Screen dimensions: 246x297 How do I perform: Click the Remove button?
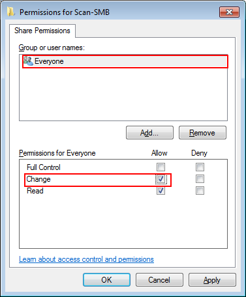[202, 133]
